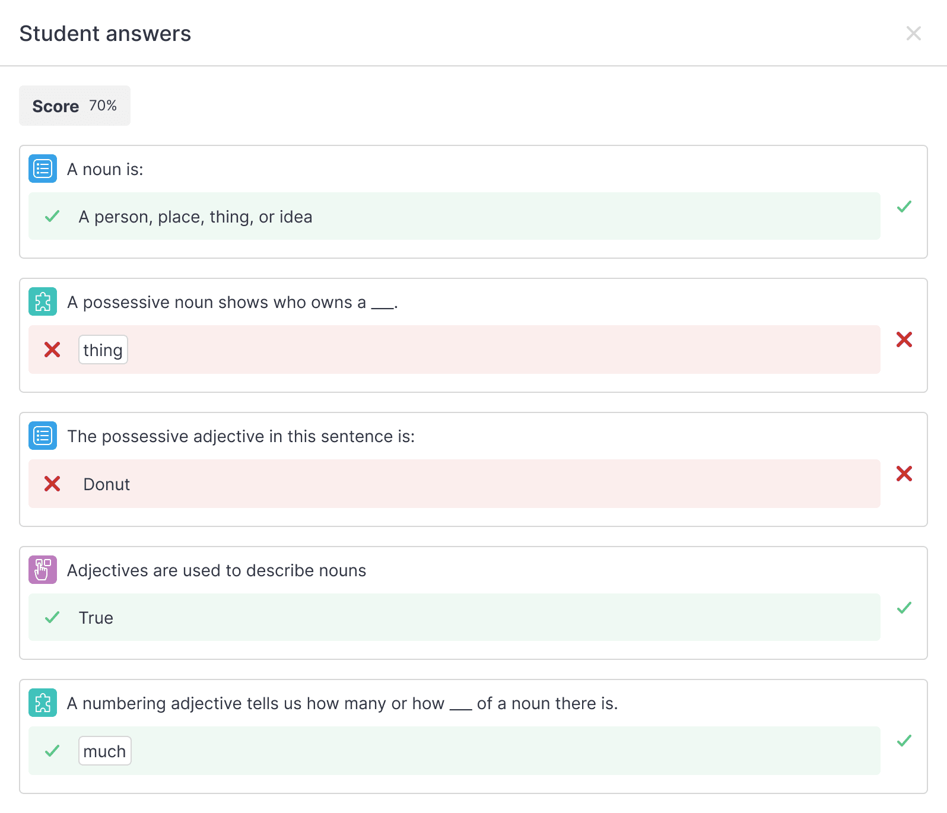Click the list icon beside 'The possessive adjective' question

point(43,436)
